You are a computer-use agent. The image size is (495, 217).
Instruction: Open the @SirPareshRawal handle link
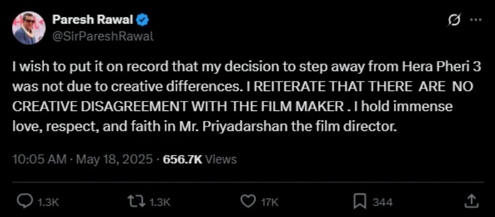pyautogui.click(x=103, y=37)
